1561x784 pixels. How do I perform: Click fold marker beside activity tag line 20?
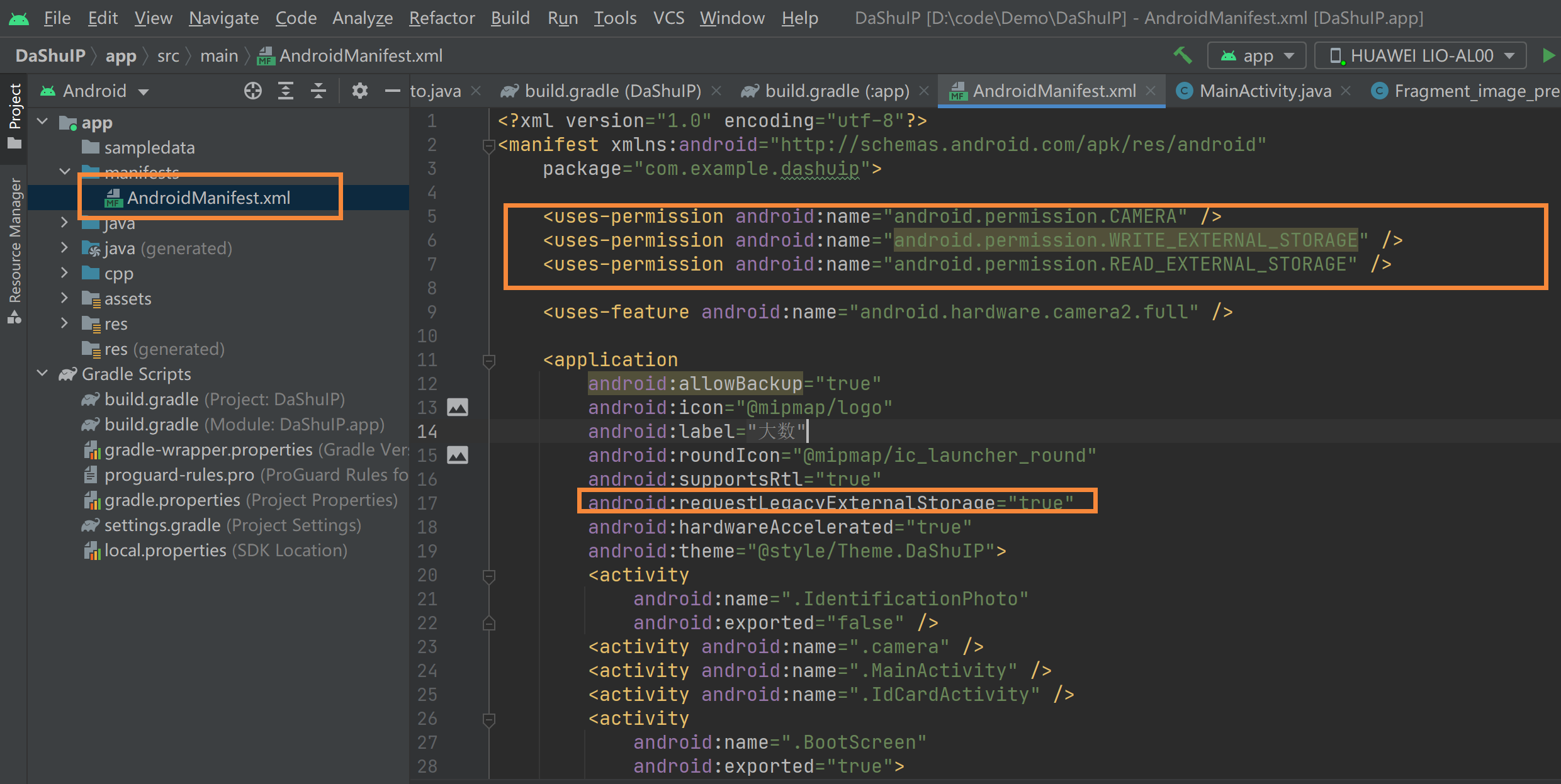coord(488,576)
